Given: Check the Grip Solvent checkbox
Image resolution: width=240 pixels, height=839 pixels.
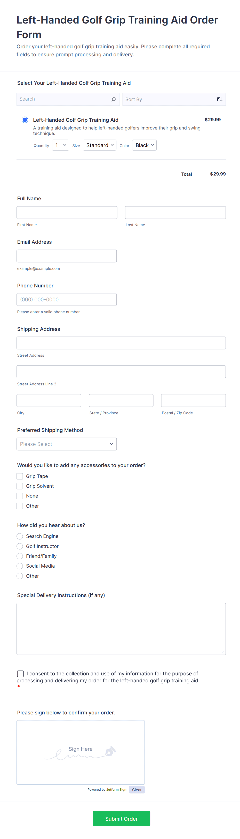Looking at the screenshot, I should 20,486.
